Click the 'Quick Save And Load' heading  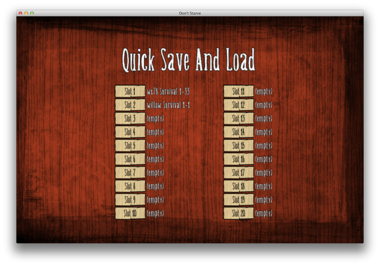[188, 60]
